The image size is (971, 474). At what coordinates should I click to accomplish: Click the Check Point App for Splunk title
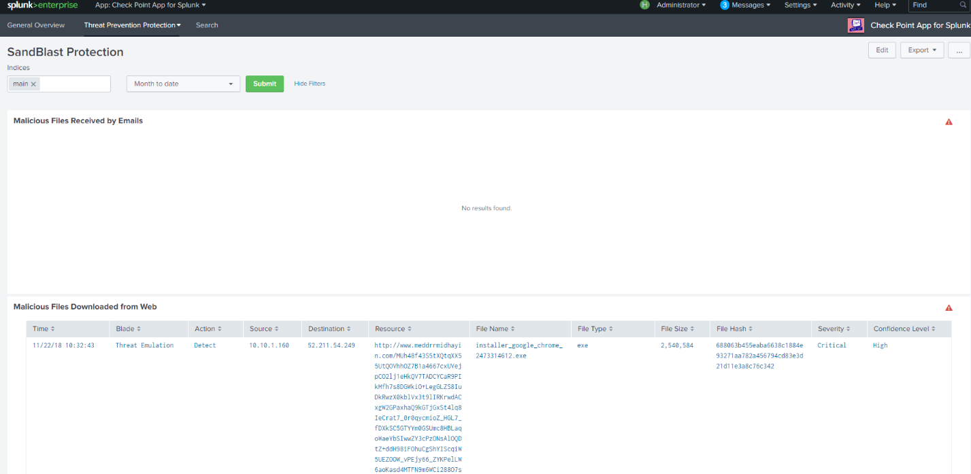coord(921,25)
